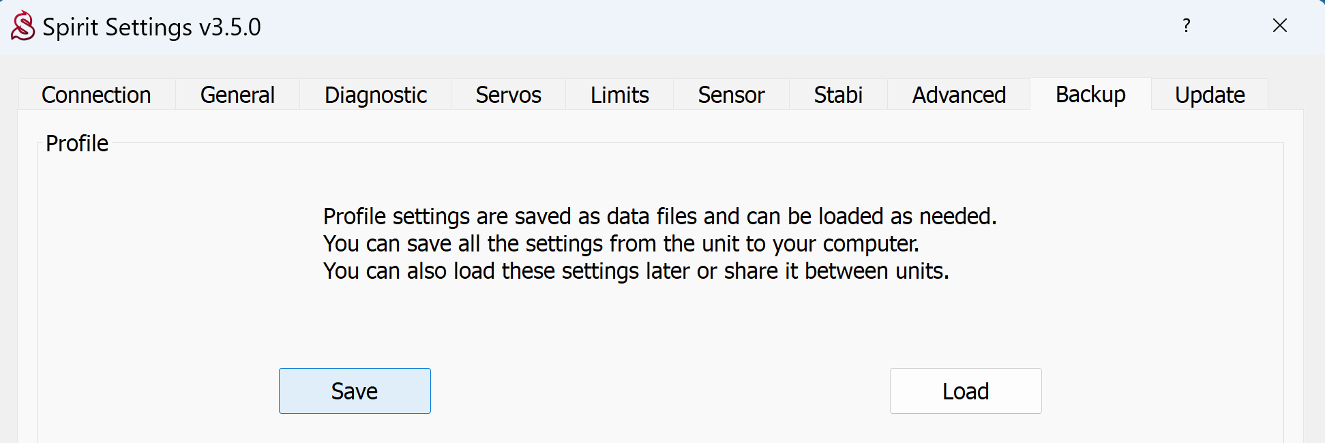
Task: Close the Spirit Settings window
Action: (1279, 26)
